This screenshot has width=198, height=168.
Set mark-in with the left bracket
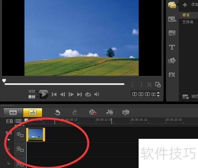[133, 85]
